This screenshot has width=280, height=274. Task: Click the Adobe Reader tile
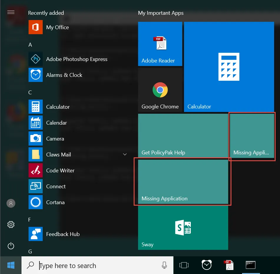160,44
